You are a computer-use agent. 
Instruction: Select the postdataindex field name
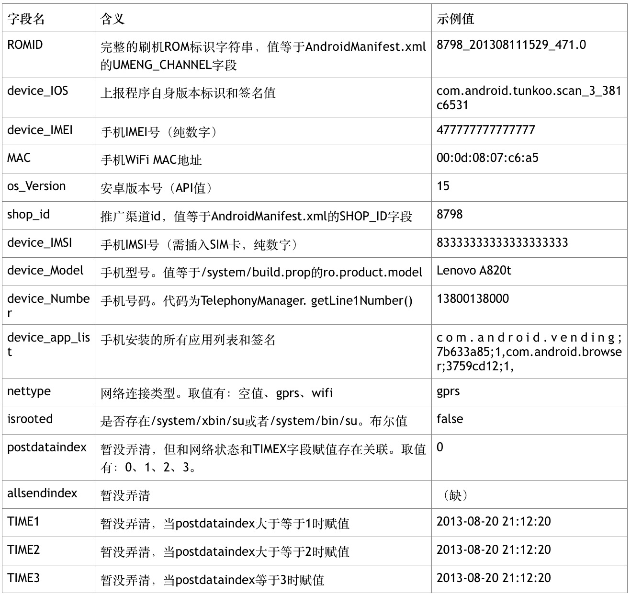[x=47, y=447]
